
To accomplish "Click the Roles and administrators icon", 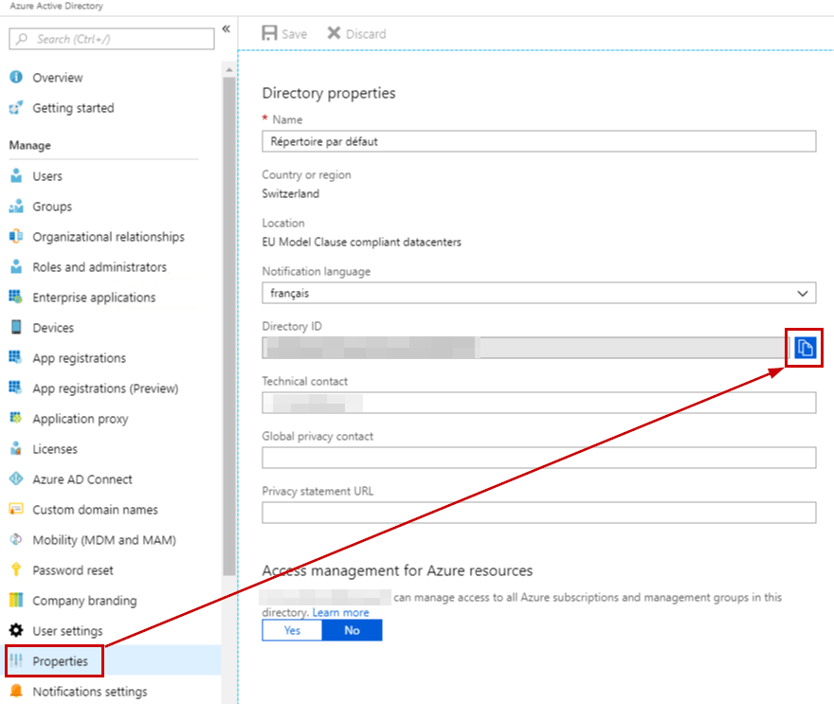I will coord(16,266).
